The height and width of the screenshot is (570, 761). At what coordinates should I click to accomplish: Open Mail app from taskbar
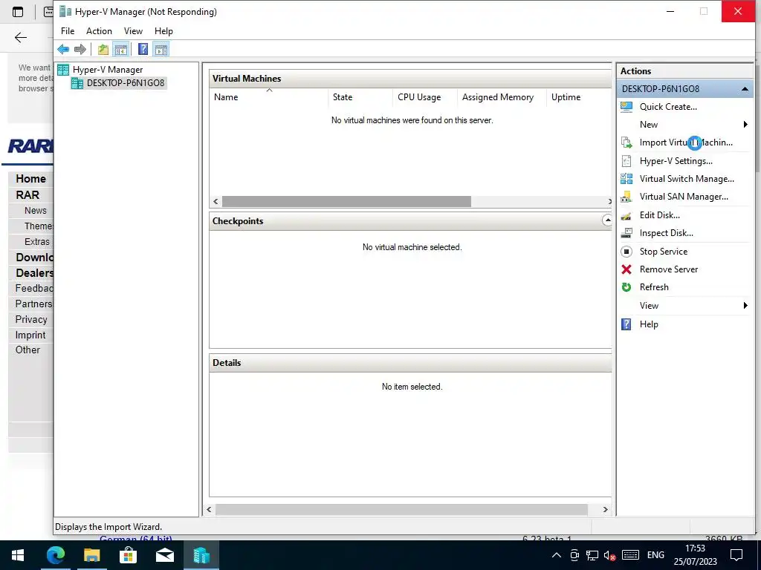pyautogui.click(x=164, y=555)
